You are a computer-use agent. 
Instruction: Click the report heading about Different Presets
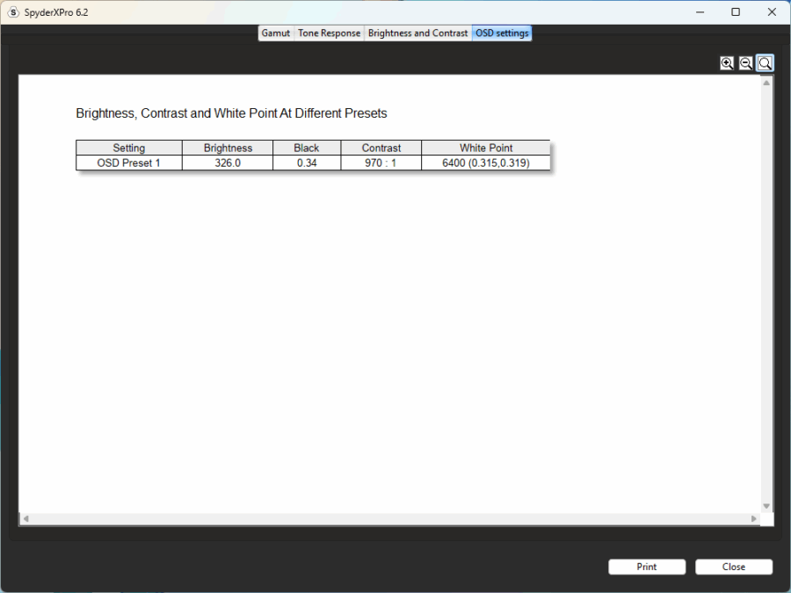click(x=231, y=113)
